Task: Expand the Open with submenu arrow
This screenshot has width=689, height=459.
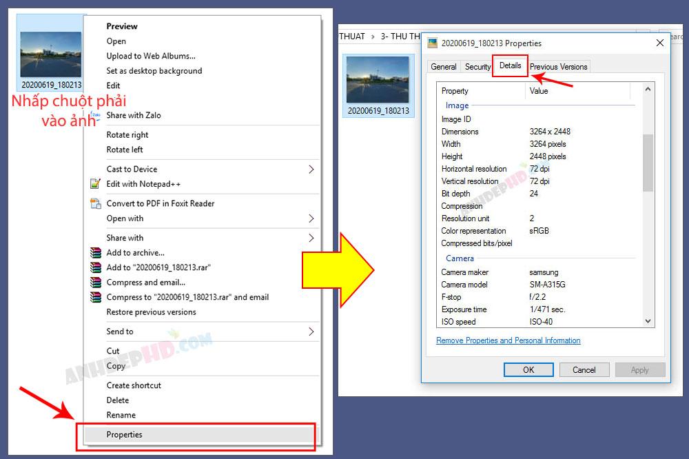Action: tap(311, 218)
